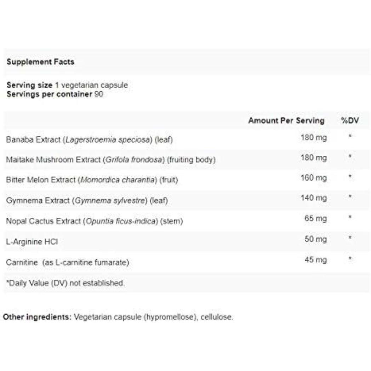The height and width of the screenshot is (371, 371).
Task: Click the 65 mg amount value
Action: 316,218
